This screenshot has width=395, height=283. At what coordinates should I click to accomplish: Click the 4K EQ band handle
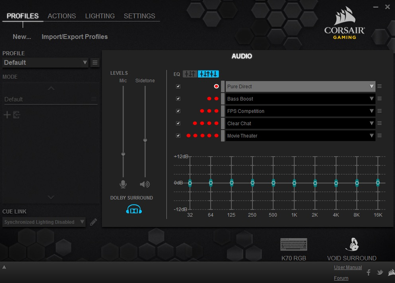point(336,183)
